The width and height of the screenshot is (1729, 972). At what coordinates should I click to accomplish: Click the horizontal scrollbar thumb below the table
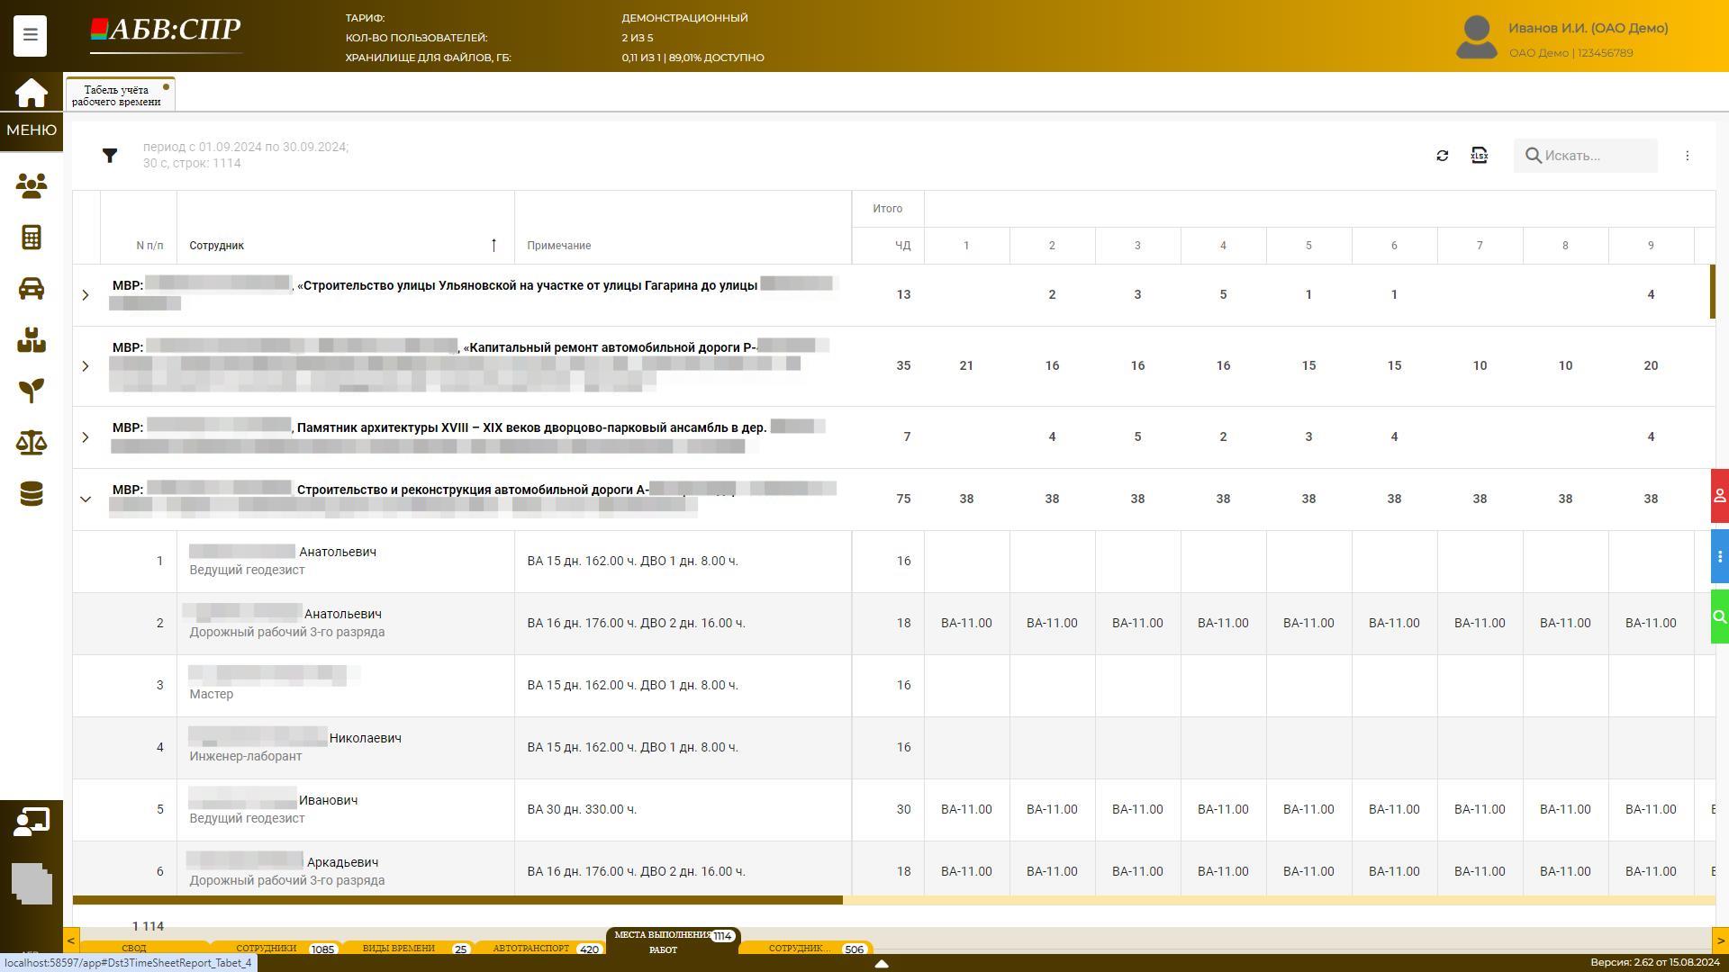[x=457, y=900]
